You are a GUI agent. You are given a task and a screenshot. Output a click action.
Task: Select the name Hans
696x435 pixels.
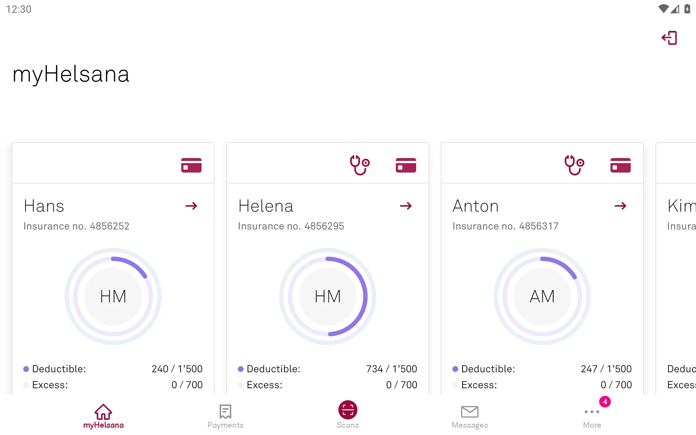click(x=44, y=206)
